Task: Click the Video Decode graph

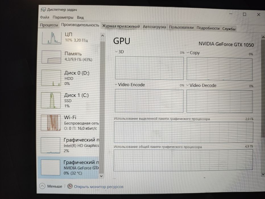Action: point(220,101)
